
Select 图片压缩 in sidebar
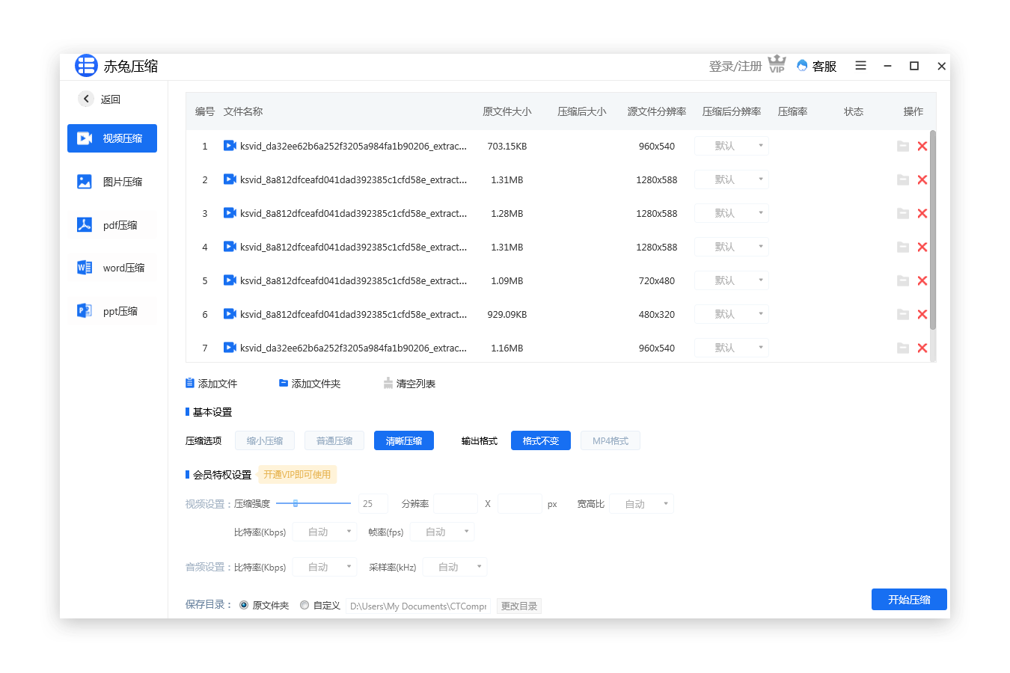tap(112, 182)
